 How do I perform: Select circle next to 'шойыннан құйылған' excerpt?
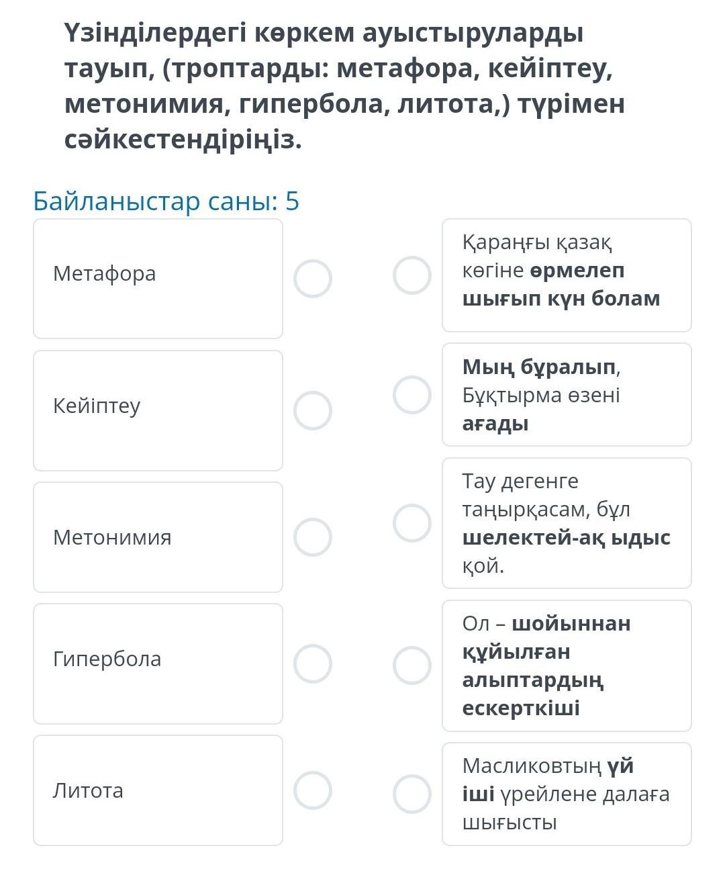[412, 665]
